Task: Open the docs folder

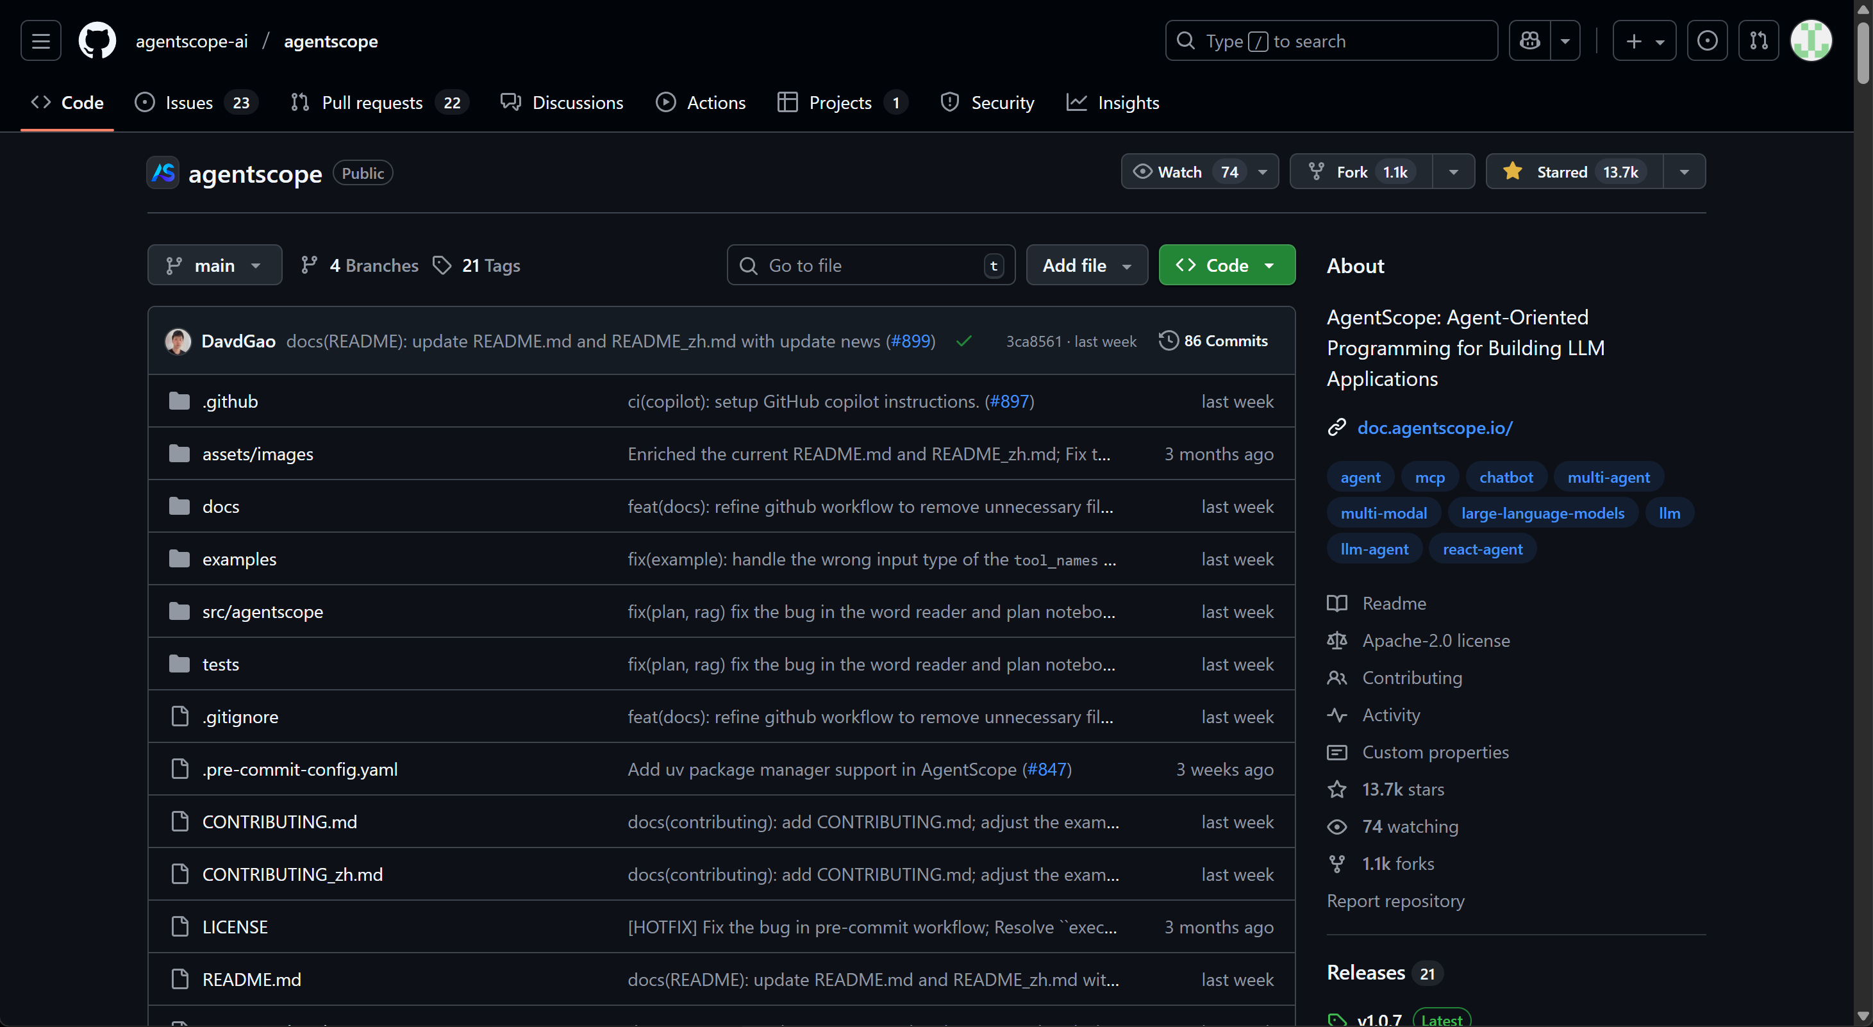Action: (221, 506)
